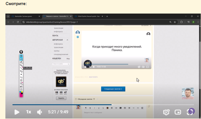
Task: Go to 'Следующее занятие »' blue button
Action: point(113,89)
